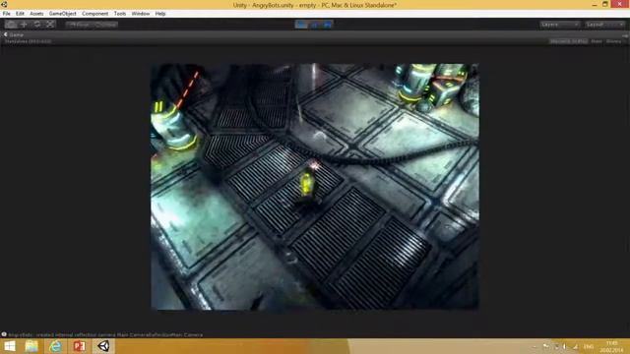
Task: Open the Game panel options menu icon
Action: 625,35
